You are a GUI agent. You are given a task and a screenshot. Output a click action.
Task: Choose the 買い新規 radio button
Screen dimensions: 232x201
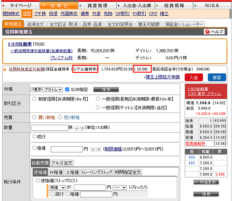(34, 117)
